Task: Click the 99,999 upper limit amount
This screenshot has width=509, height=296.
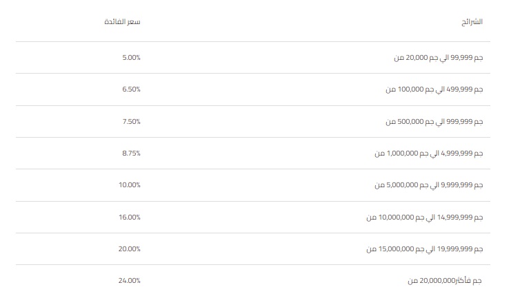Action: [x=461, y=58]
